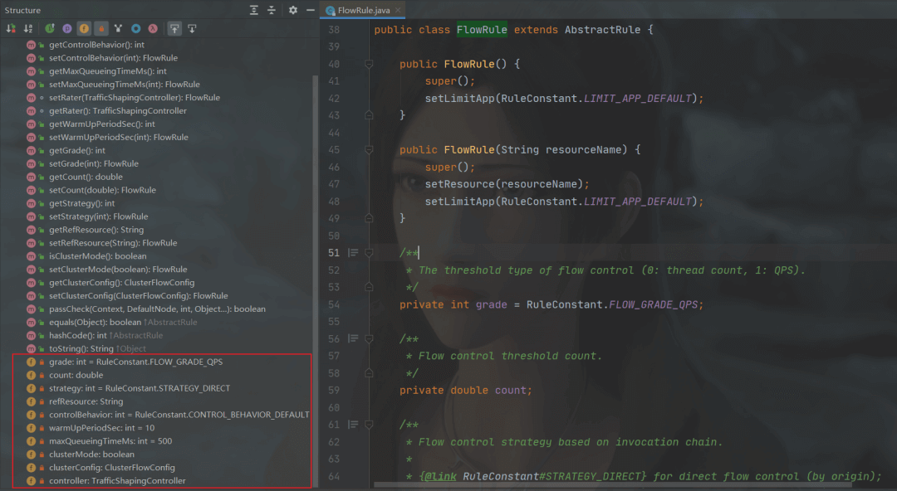Screen dimensions: 897x491
Task: Click field icon beside clusterConfig: ClusterFlowConfig
Action: [31, 467]
